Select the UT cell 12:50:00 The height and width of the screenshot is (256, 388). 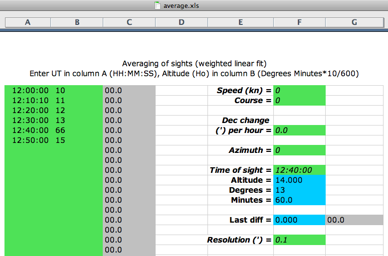pos(30,140)
